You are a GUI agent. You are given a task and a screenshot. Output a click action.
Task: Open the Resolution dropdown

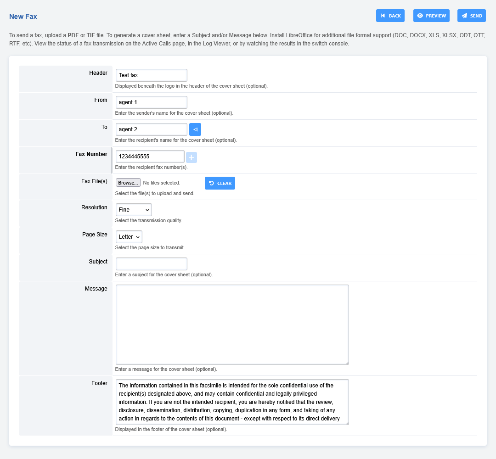[x=134, y=210]
